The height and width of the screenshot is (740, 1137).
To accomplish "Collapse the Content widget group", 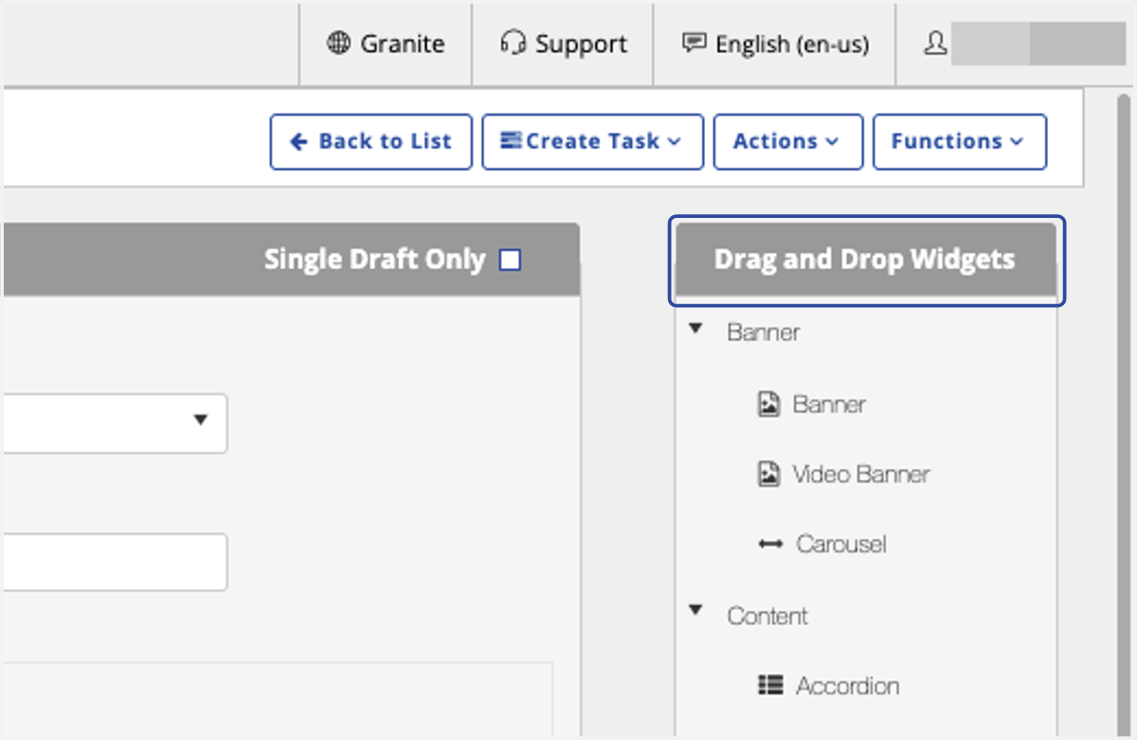I will [696, 611].
